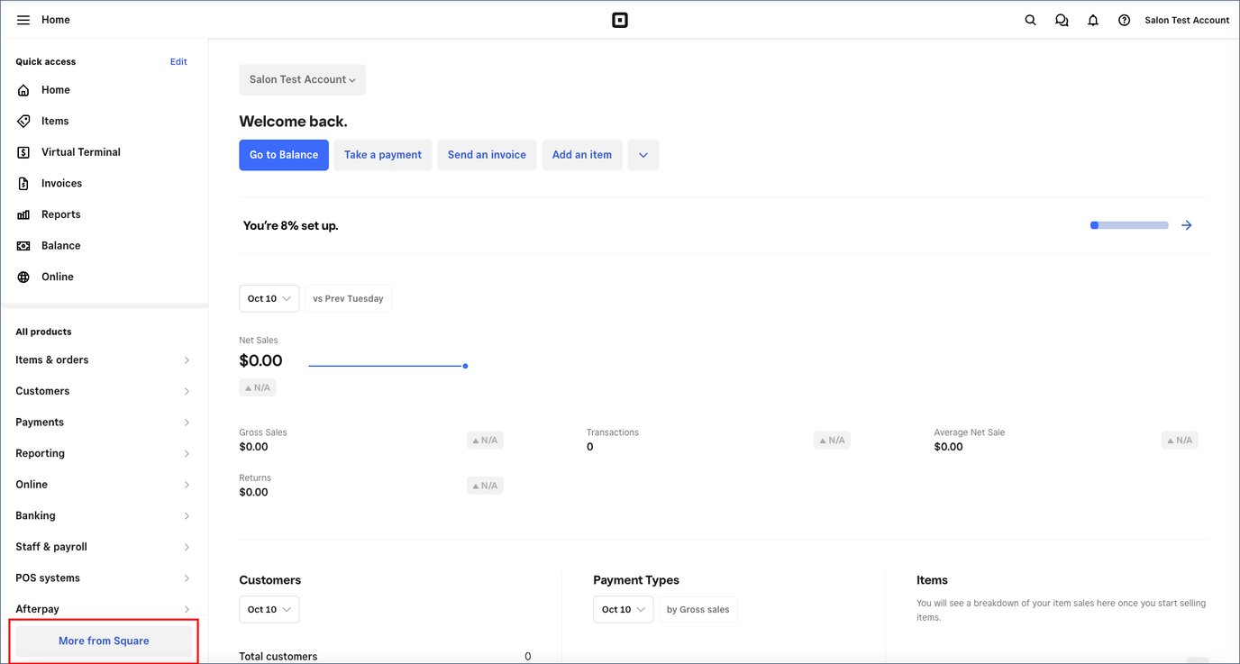This screenshot has width=1240, height=664.
Task: Open the messages chat icon
Action: 1062,20
